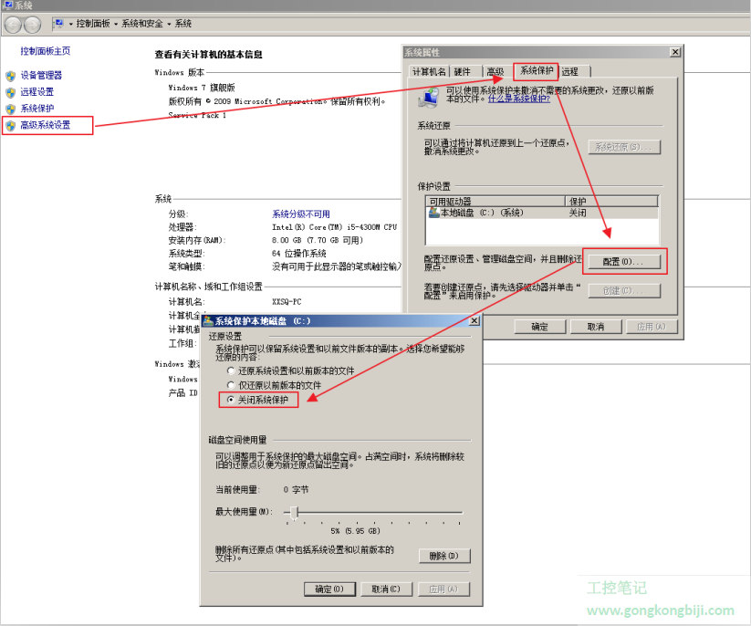Click the computer icon in address bar
Image resolution: width=751 pixels, height=626 pixels.
coord(58,24)
